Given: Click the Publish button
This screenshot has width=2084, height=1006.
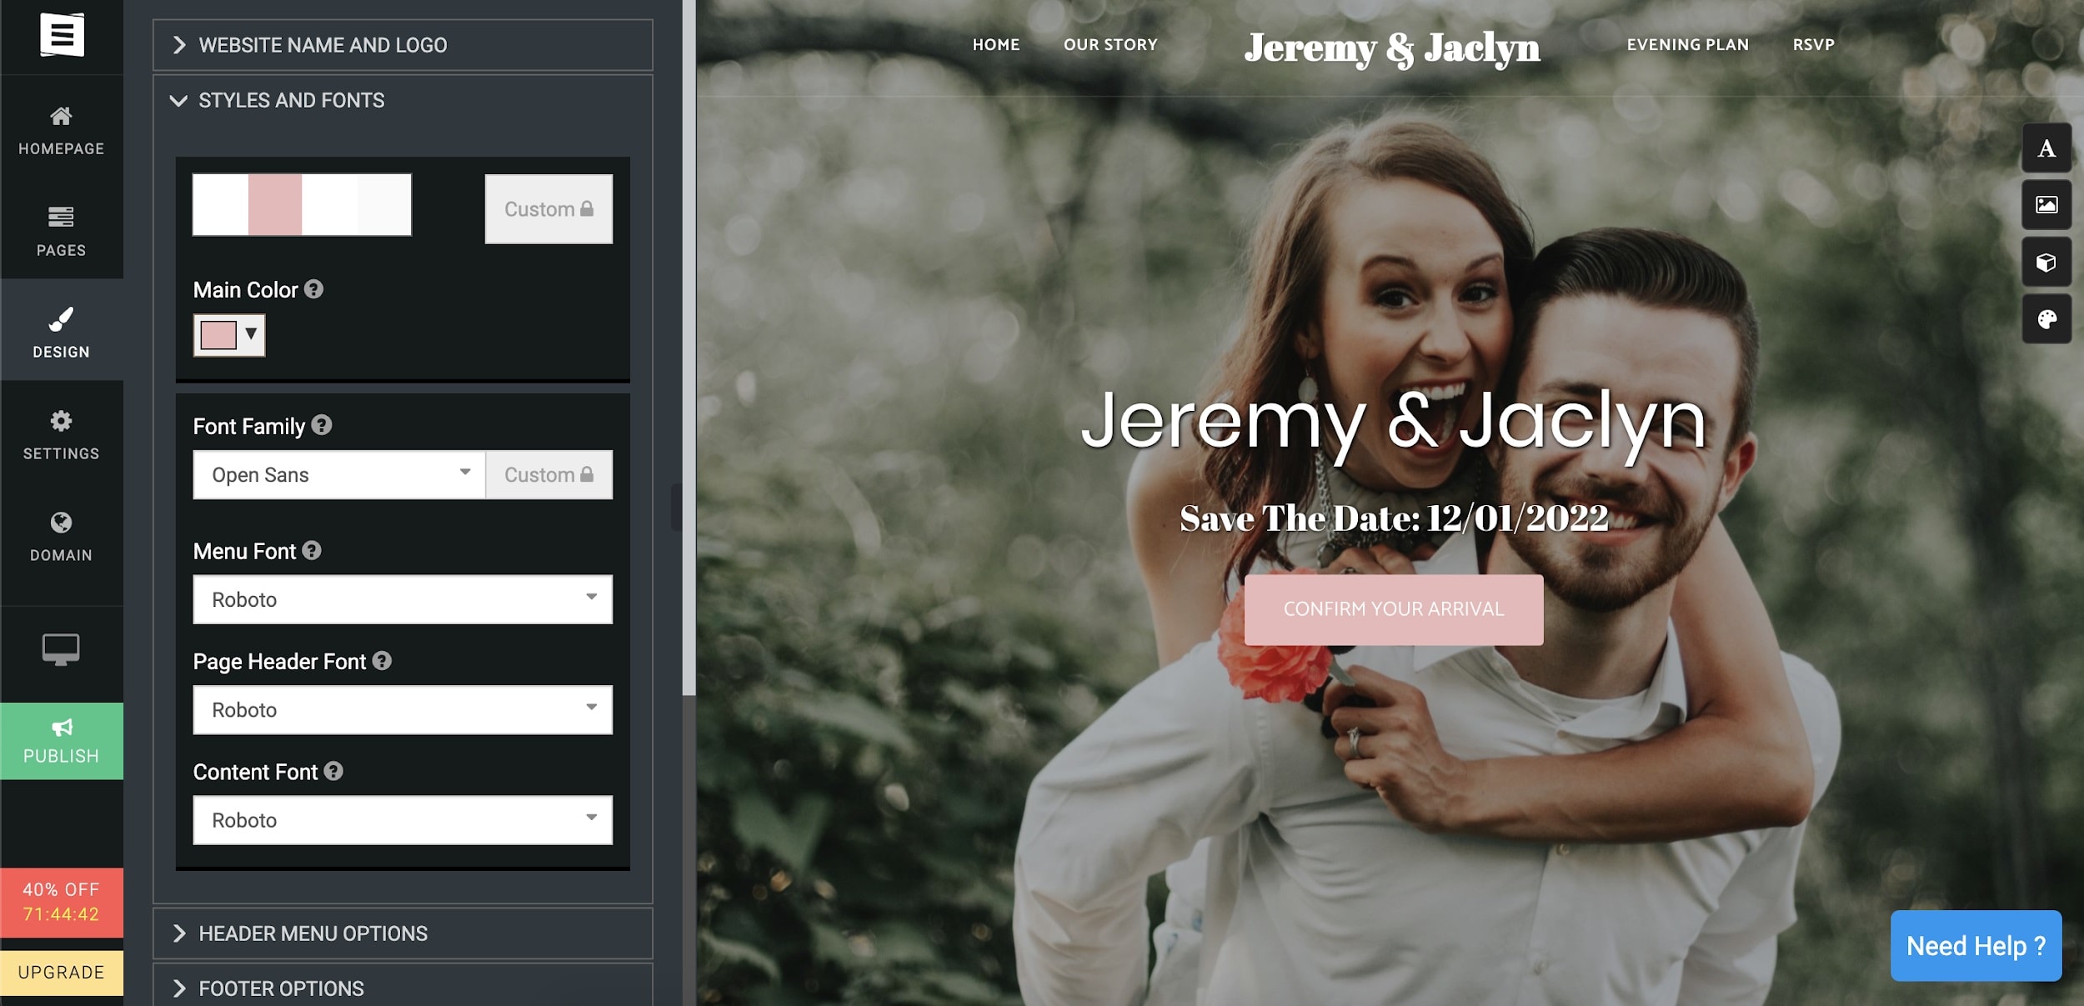Looking at the screenshot, I should coord(61,740).
